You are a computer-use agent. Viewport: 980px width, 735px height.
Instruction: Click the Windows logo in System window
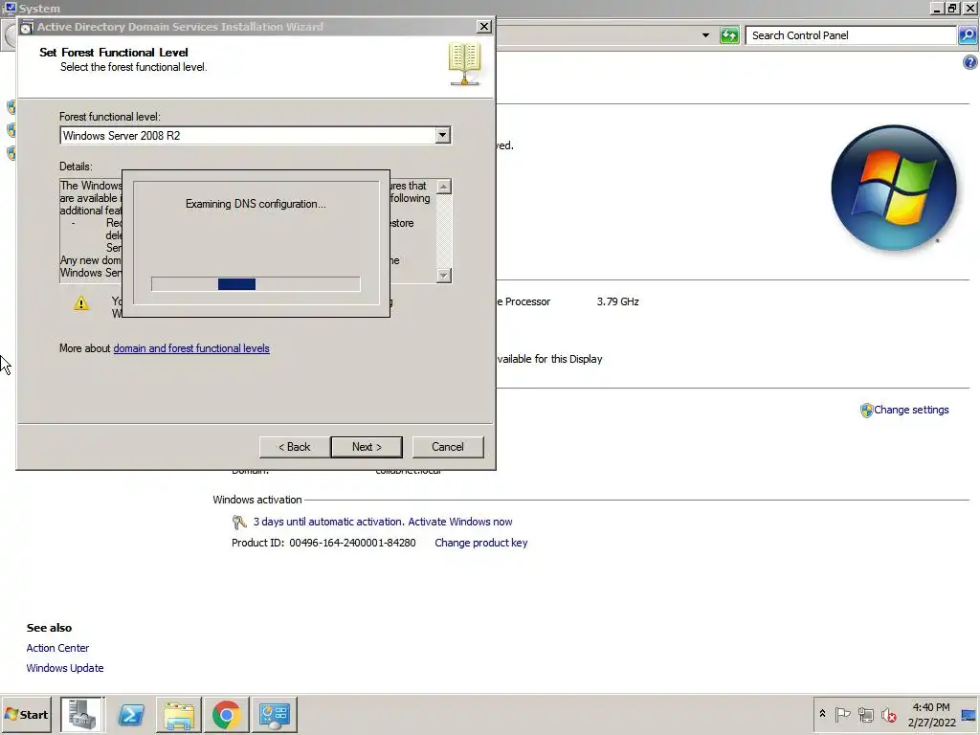[x=894, y=188]
